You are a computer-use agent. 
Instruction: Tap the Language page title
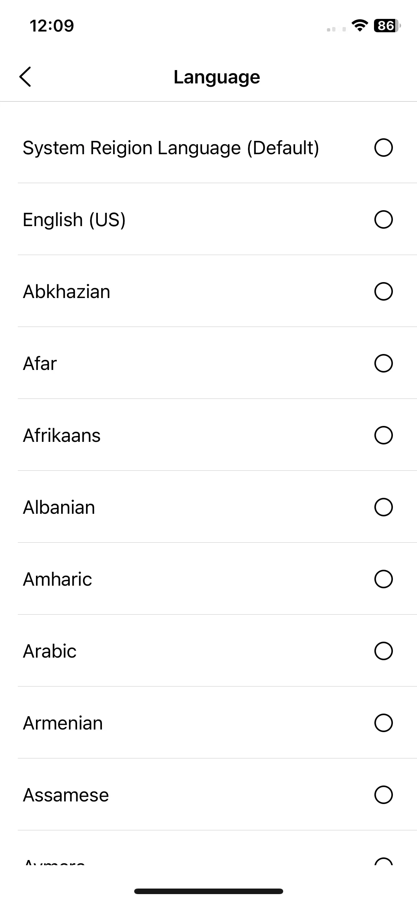[217, 77]
